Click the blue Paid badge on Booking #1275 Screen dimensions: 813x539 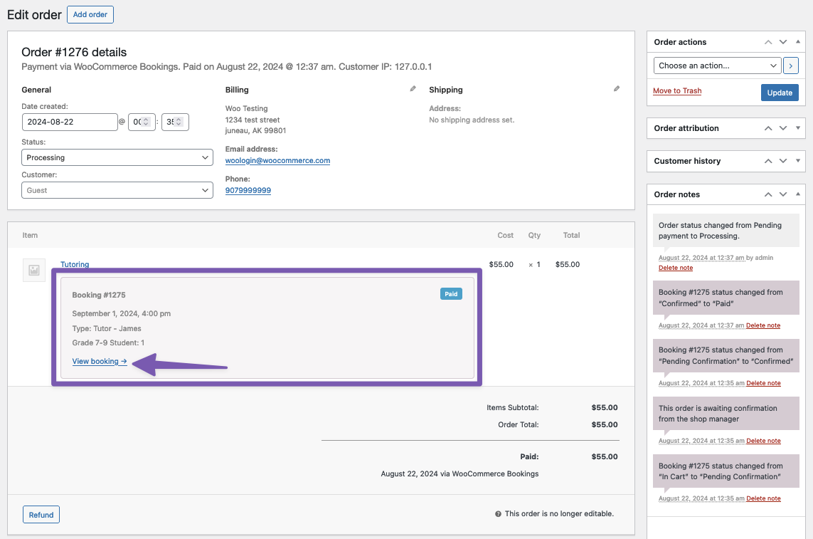(x=451, y=293)
